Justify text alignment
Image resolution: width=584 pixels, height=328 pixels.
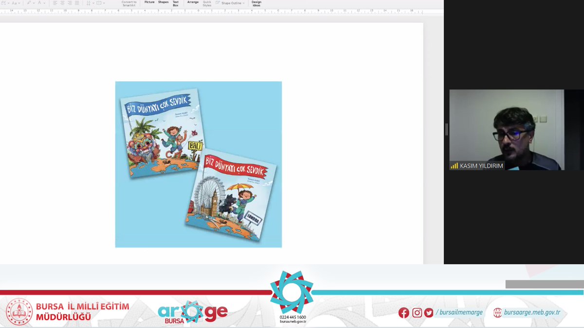tap(77, 3)
